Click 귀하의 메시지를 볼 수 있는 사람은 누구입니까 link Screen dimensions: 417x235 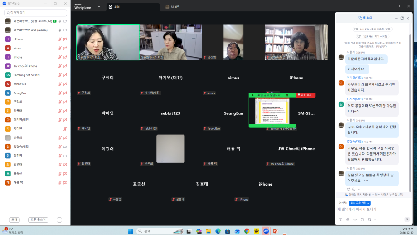[376, 195]
